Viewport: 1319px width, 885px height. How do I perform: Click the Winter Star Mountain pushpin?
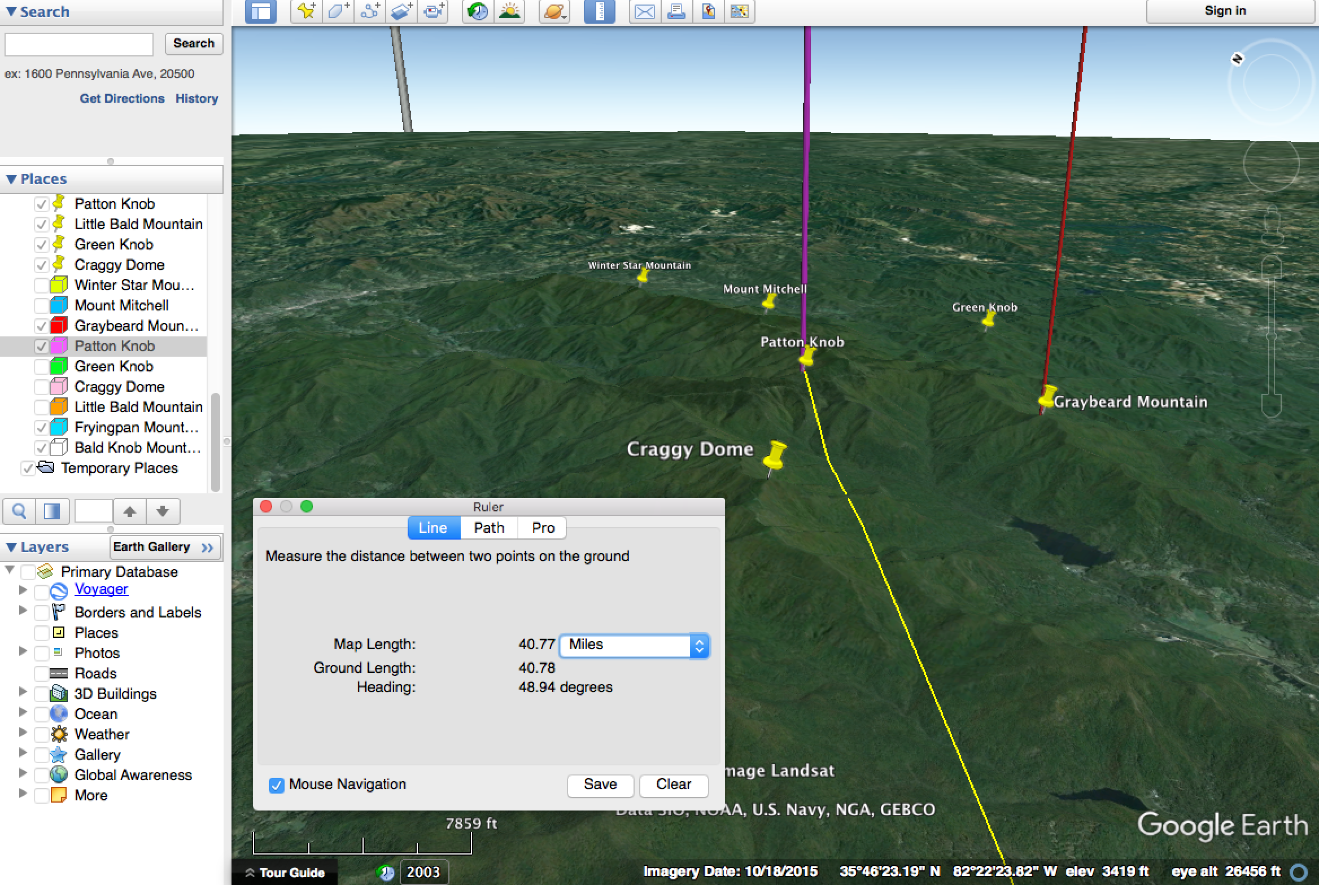pyautogui.click(x=642, y=276)
